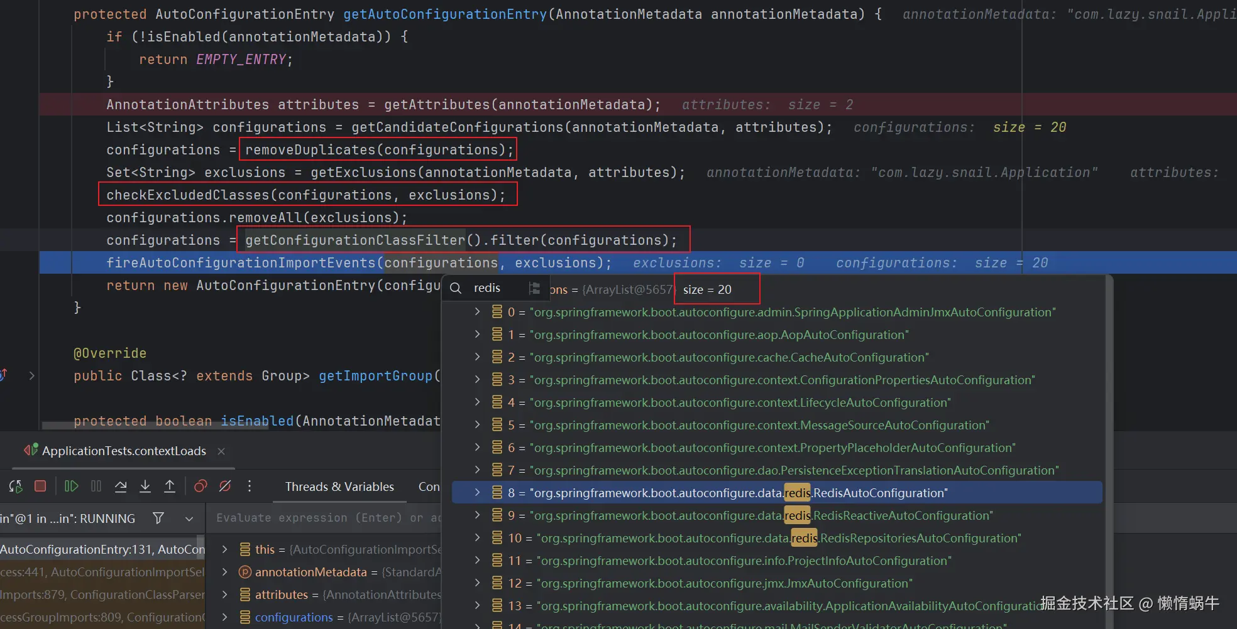
Task: Click the isEnabled method declaration name
Action: [257, 421]
